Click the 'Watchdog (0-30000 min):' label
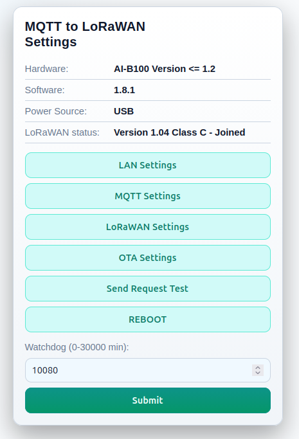 point(77,347)
